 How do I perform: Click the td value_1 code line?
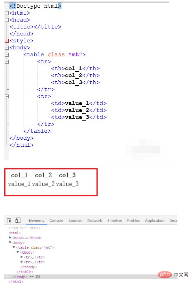pos(79,104)
